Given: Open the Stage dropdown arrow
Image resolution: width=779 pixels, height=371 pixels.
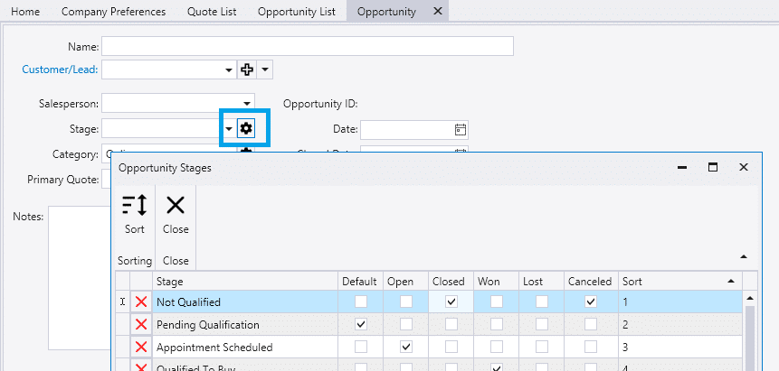Looking at the screenshot, I should (229, 129).
